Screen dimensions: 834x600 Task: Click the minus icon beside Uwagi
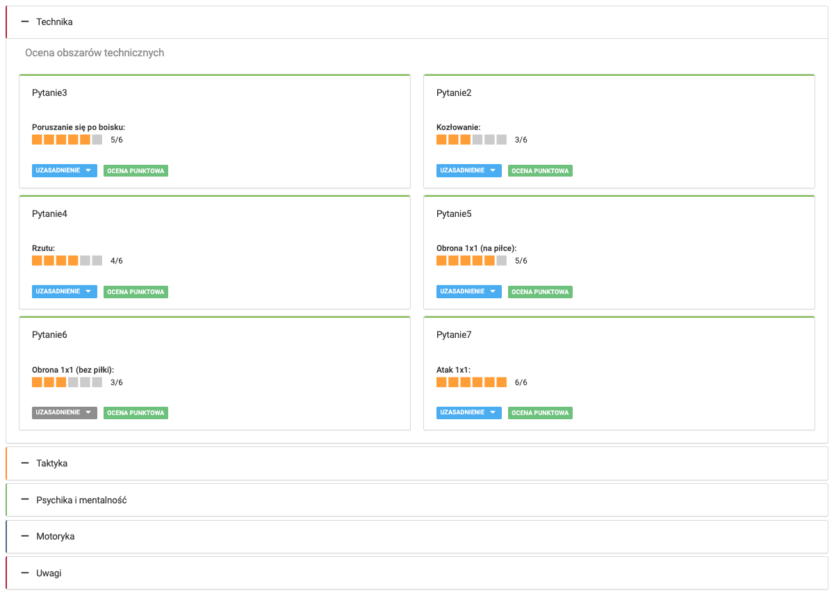[25, 574]
